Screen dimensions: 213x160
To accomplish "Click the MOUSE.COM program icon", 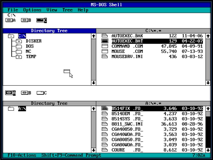I will [105, 51].
